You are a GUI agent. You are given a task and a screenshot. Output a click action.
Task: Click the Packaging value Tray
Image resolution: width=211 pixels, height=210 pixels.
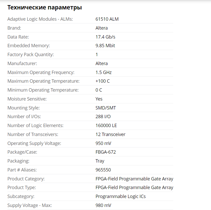(x=100, y=161)
